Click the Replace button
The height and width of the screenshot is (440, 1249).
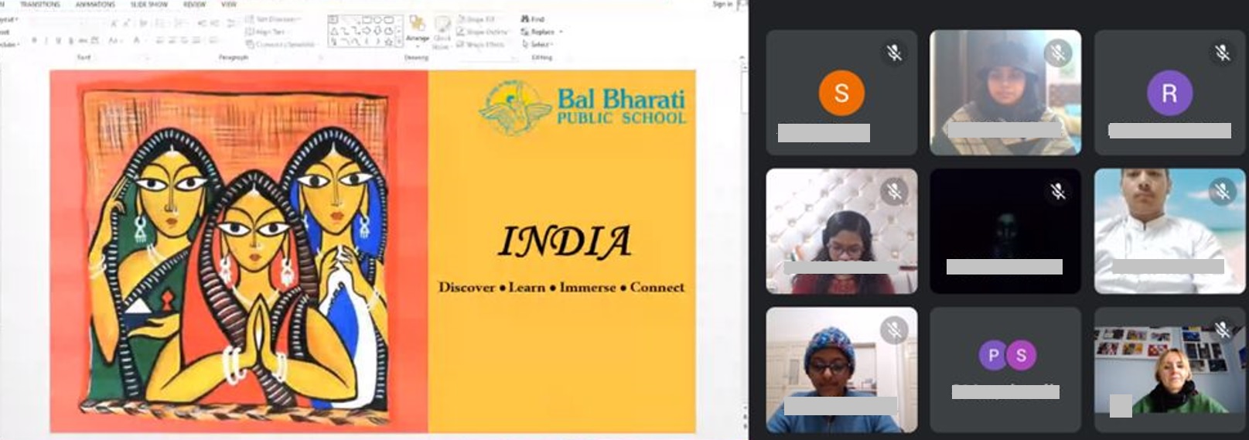[537, 32]
